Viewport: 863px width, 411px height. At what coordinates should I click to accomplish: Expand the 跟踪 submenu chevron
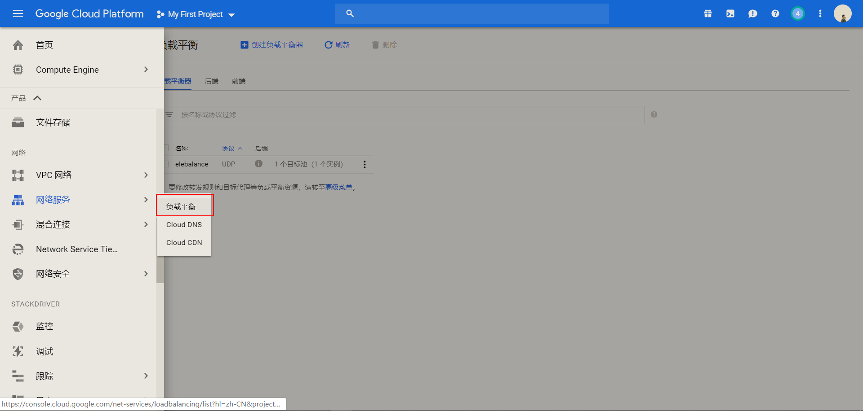[x=146, y=376]
